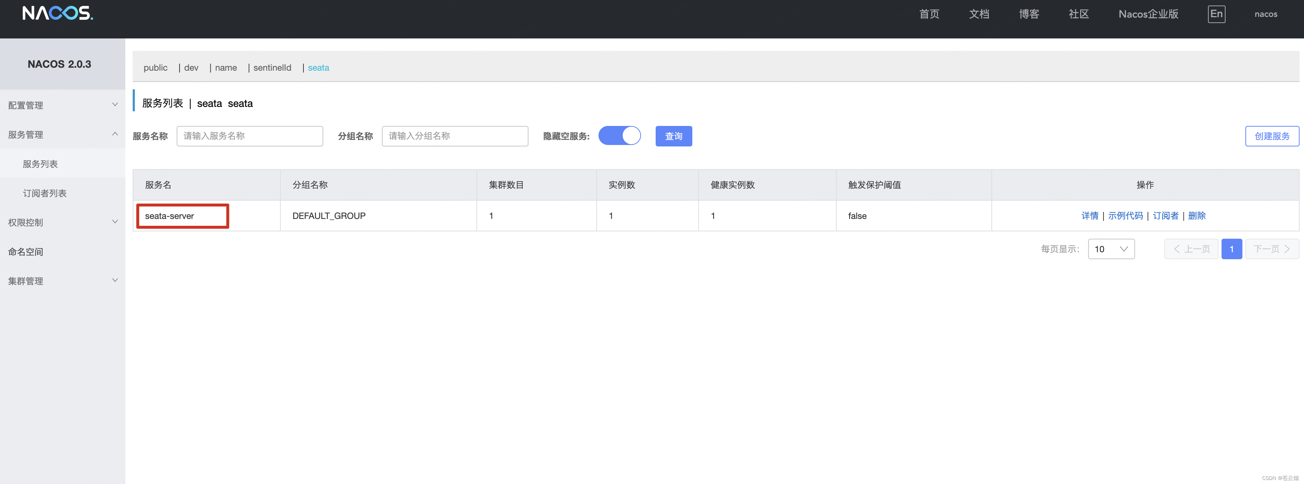Focus the 分组名称 input field
Image resolution: width=1304 pixels, height=484 pixels.
pos(454,136)
